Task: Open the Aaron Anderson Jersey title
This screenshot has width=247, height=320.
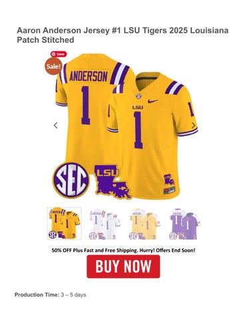Action: 123,35
